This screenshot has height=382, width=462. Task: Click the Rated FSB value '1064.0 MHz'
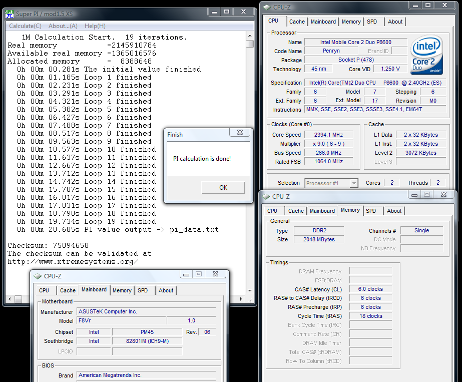pyautogui.click(x=328, y=162)
